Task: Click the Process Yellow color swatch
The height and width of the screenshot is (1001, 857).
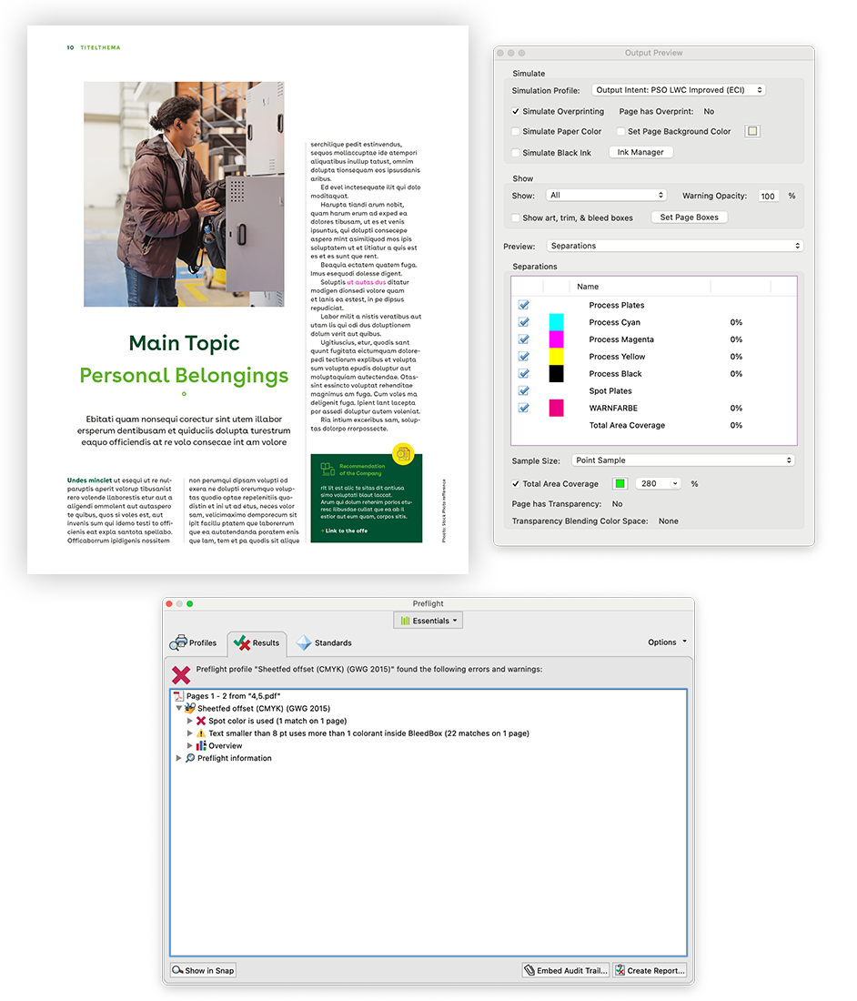Action: click(x=557, y=356)
